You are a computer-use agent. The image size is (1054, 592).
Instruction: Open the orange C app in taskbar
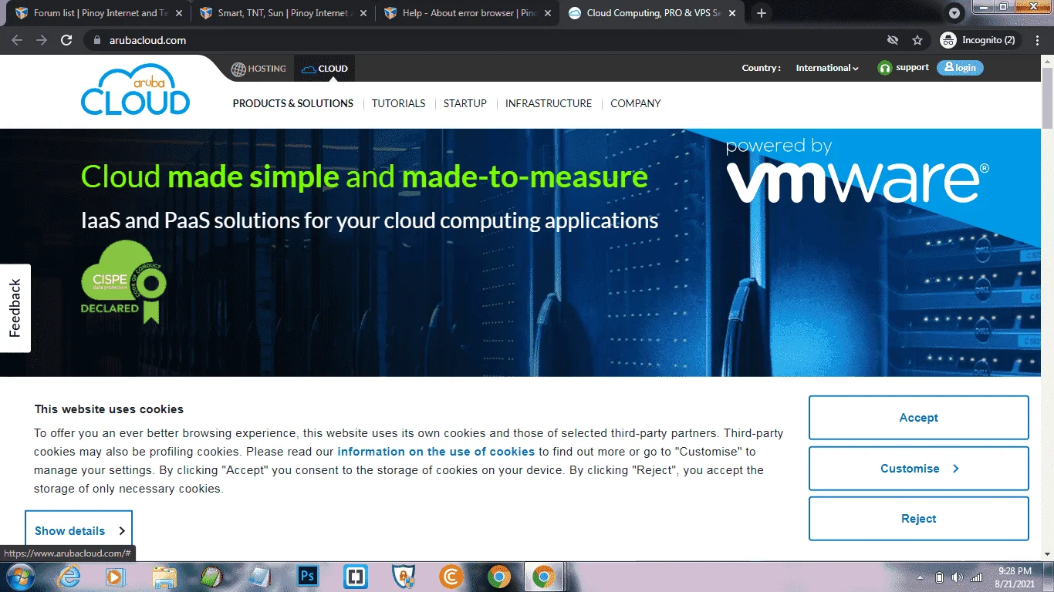click(451, 577)
